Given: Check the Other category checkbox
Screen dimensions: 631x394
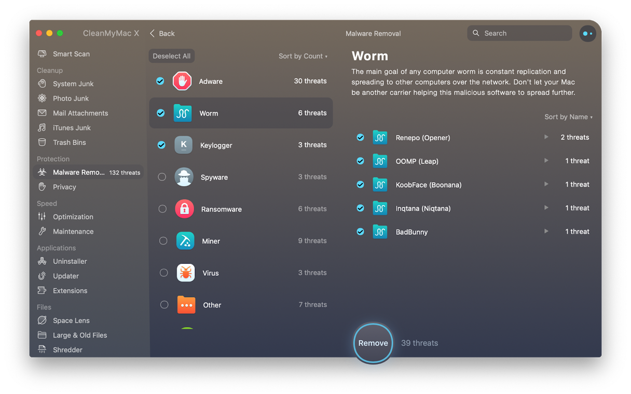Looking at the screenshot, I should (x=164, y=305).
